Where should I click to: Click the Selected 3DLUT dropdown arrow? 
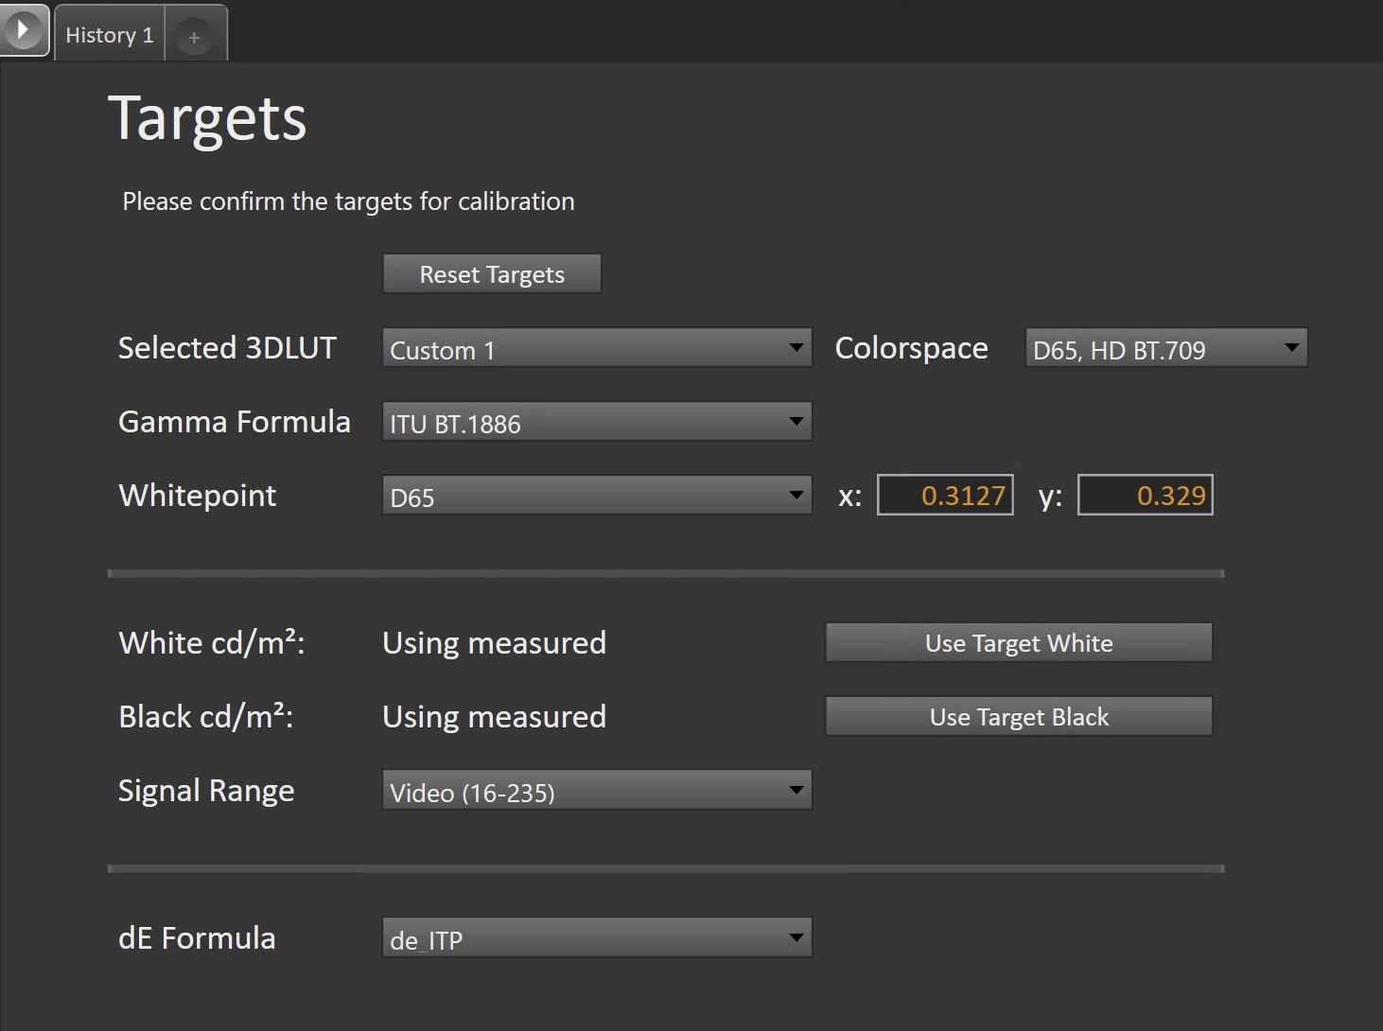(797, 348)
